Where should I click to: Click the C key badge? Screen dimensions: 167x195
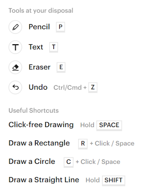(69, 162)
